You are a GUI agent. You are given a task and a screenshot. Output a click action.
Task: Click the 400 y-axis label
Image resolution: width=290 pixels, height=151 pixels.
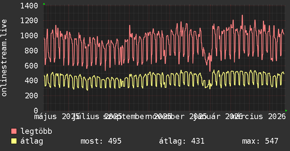(x=31, y=81)
